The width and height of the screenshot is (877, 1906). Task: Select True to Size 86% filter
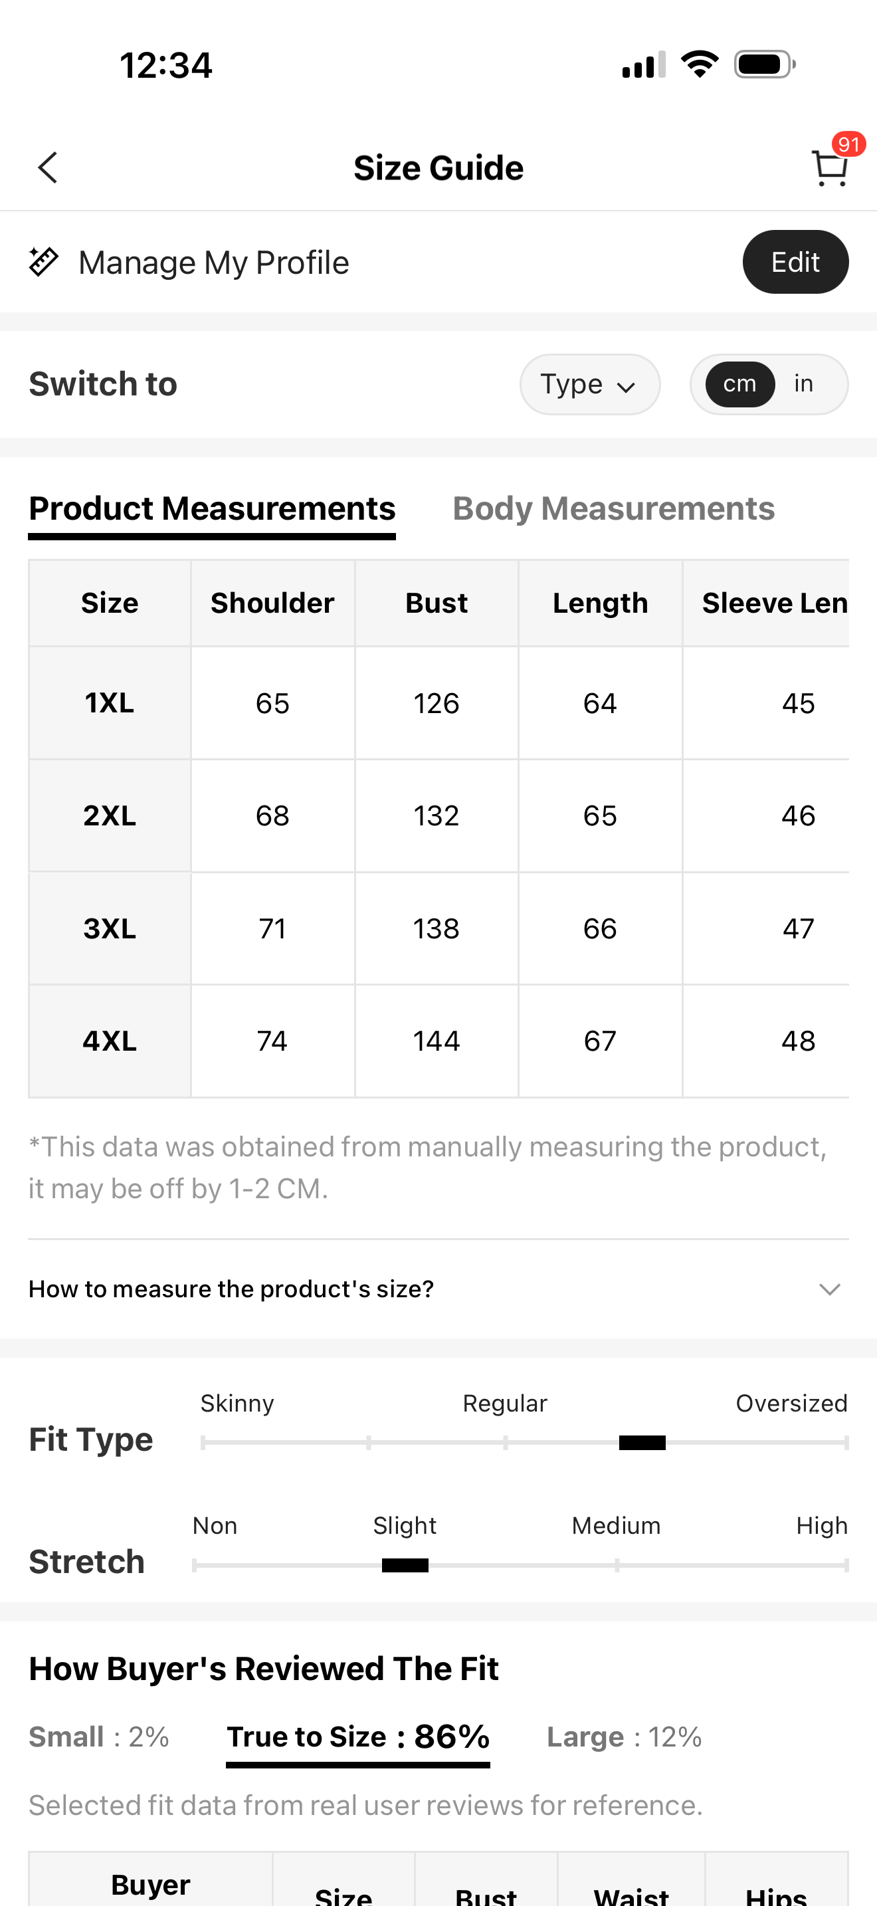tap(358, 1737)
